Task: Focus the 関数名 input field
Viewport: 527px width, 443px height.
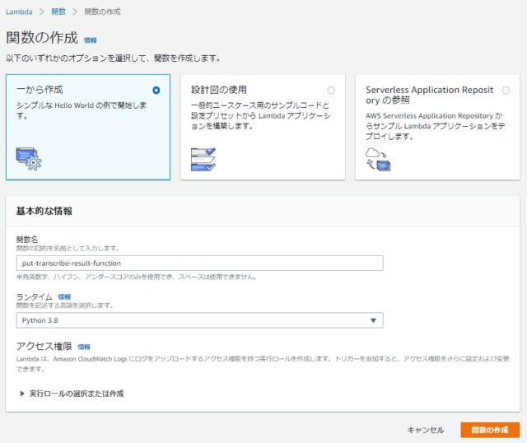Action: click(x=199, y=263)
